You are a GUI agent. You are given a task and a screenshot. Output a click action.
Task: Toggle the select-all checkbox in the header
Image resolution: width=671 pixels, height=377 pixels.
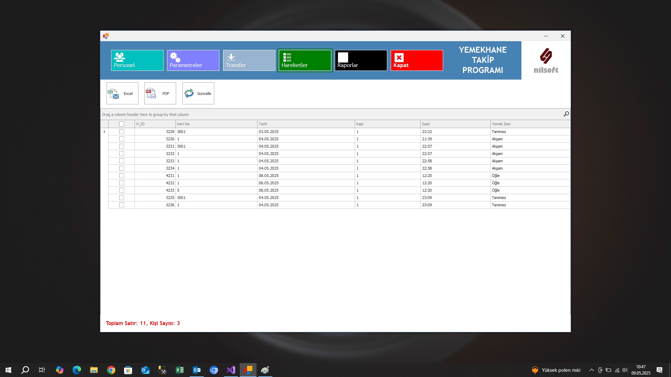(122, 124)
